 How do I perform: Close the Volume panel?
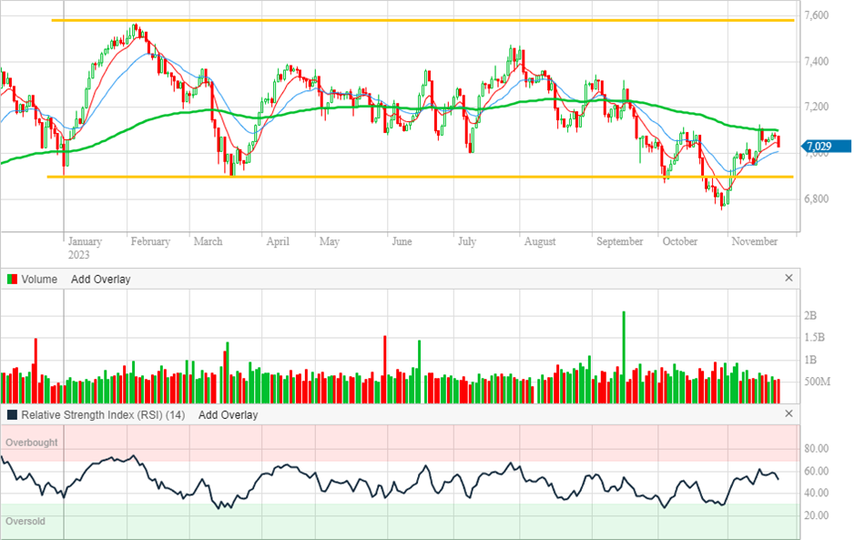coord(789,279)
